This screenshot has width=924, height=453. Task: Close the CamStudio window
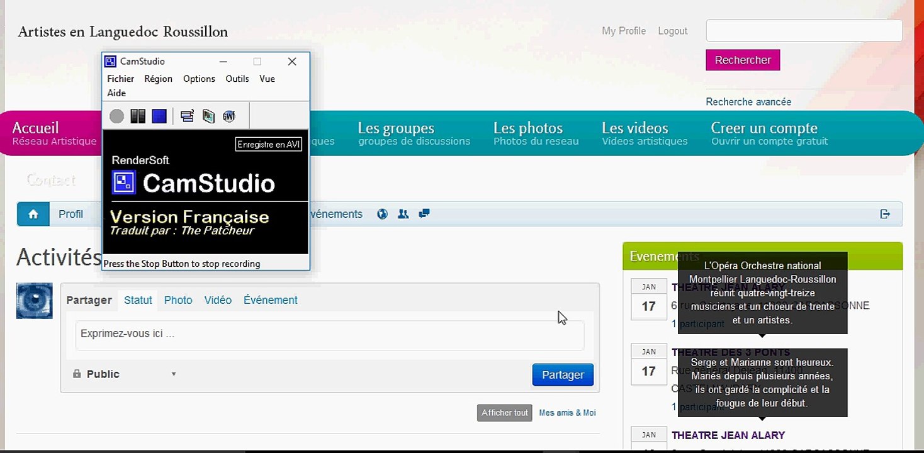(292, 62)
